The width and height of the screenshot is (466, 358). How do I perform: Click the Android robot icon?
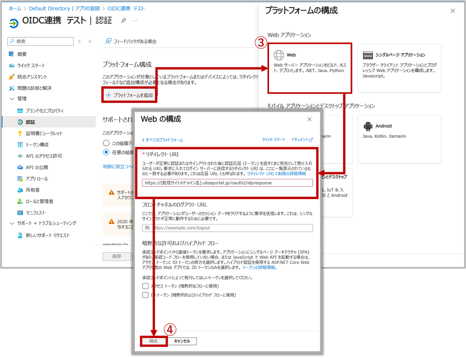point(368,126)
